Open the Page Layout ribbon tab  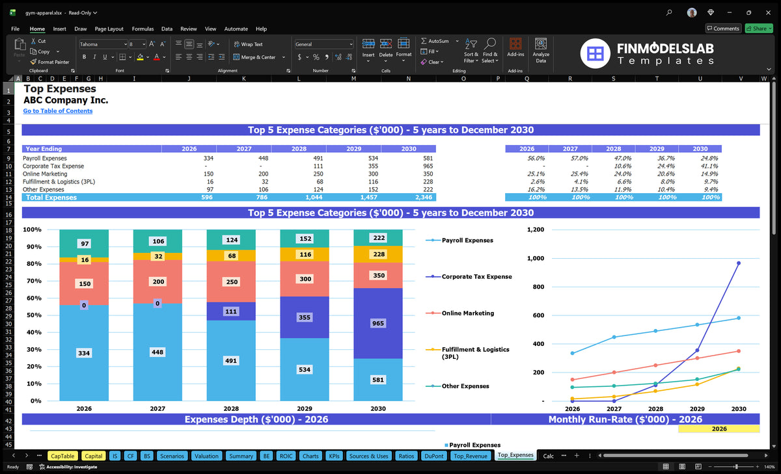click(109, 29)
